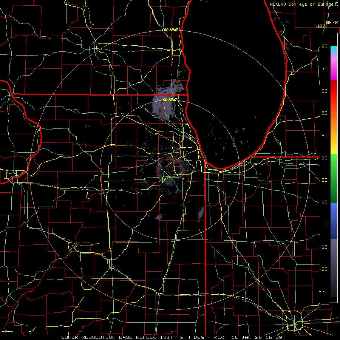Click the SUPER-RESOLUTION BASE REFLECTIVITY caption text
The image size is (340, 340).
click(x=119, y=337)
